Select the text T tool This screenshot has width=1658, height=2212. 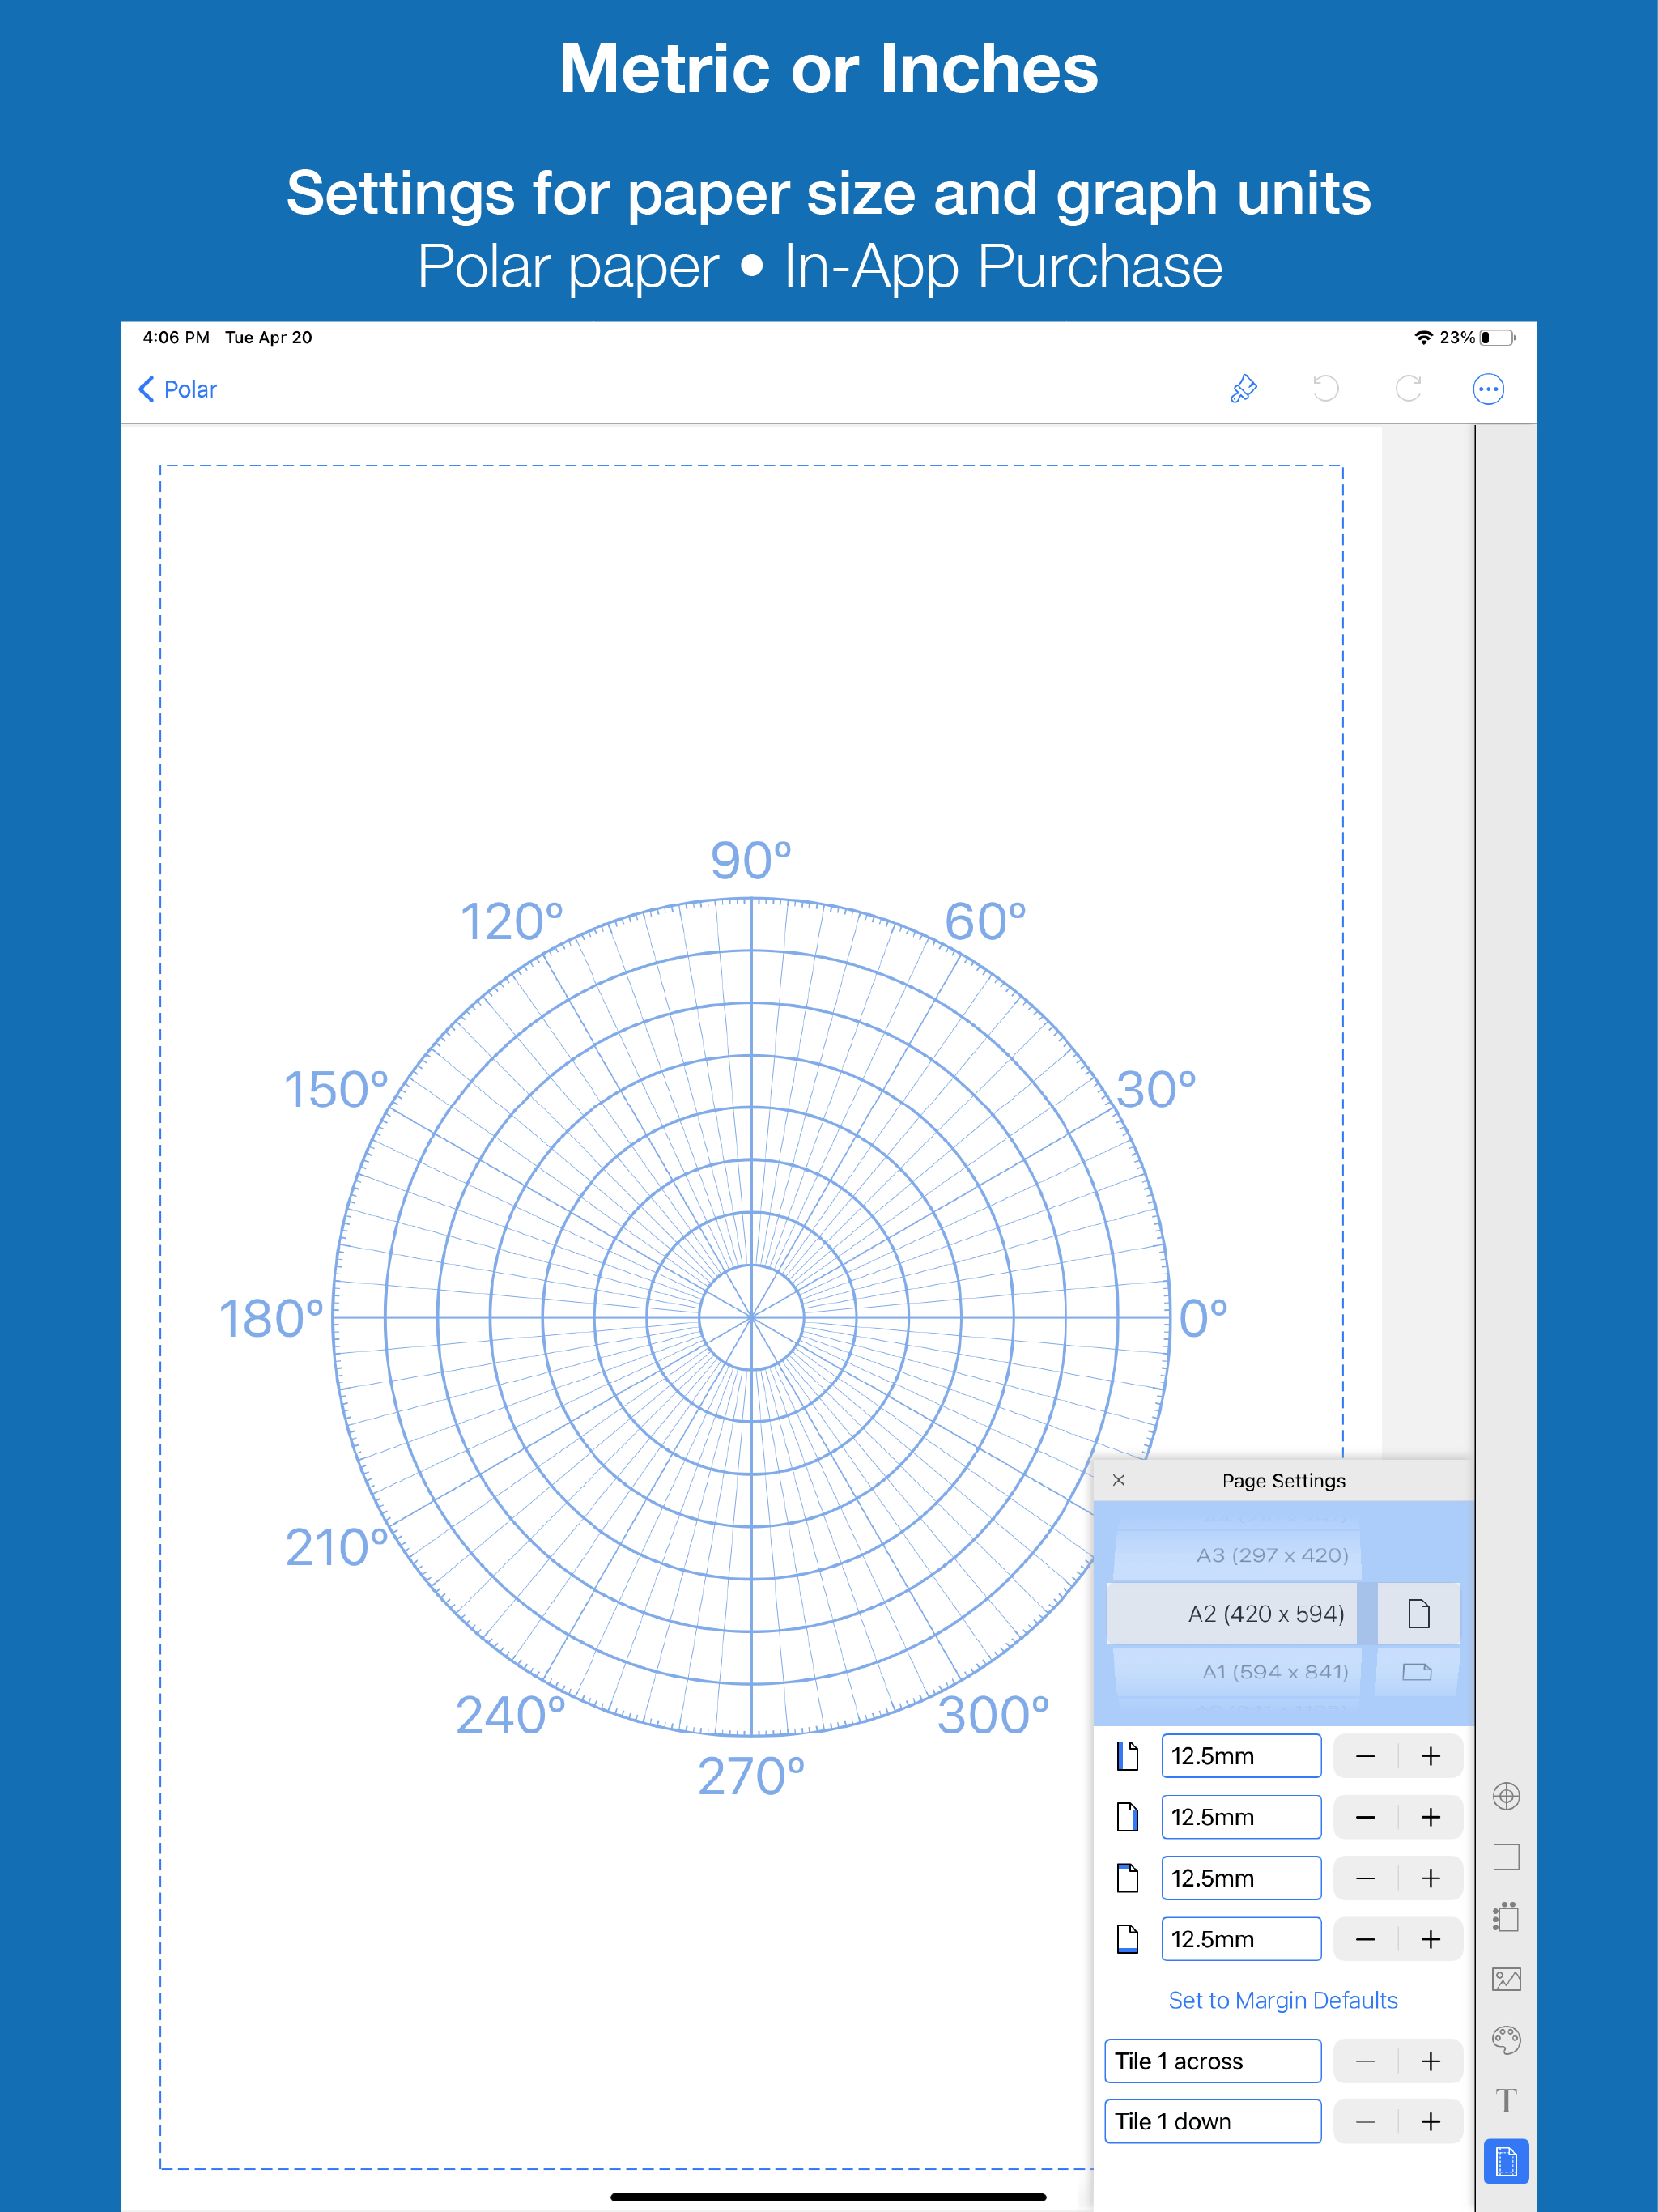coord(1506,2101)
